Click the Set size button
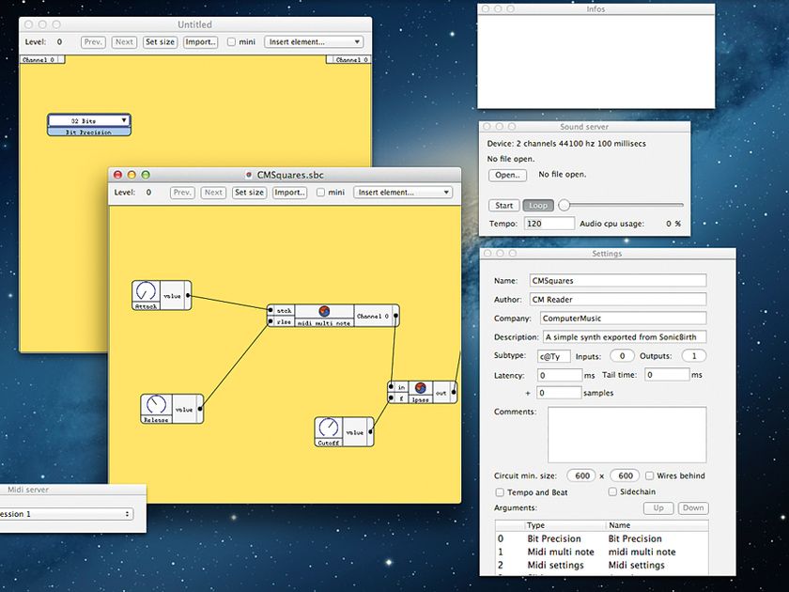Screen dimensions: 789x592 pyautogui.click(x=249, y=192)
